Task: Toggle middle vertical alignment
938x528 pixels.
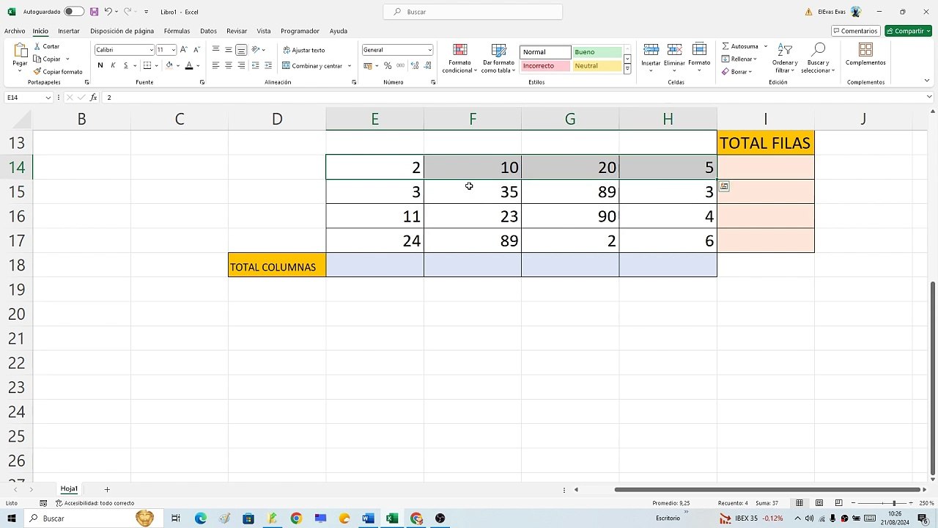Action: [229, 50]
